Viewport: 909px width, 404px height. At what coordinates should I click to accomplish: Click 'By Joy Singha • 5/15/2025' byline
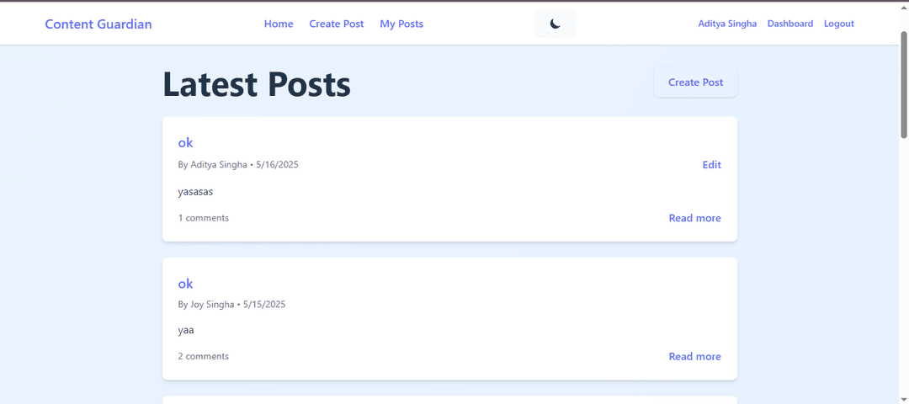coord(232,305)
